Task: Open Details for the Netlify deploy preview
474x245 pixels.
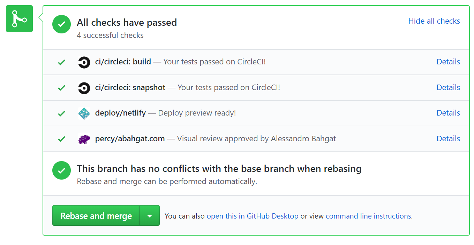Action: click(x=448, y=113)
